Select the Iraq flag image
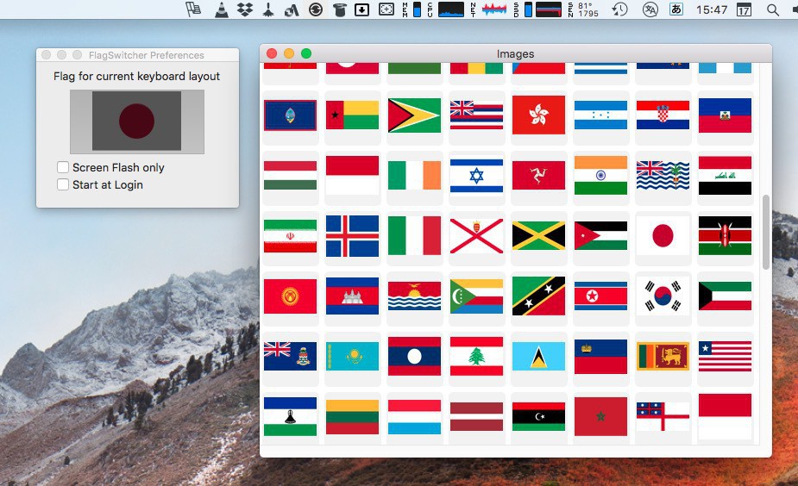The image size is (798, 486). [725, 176]
